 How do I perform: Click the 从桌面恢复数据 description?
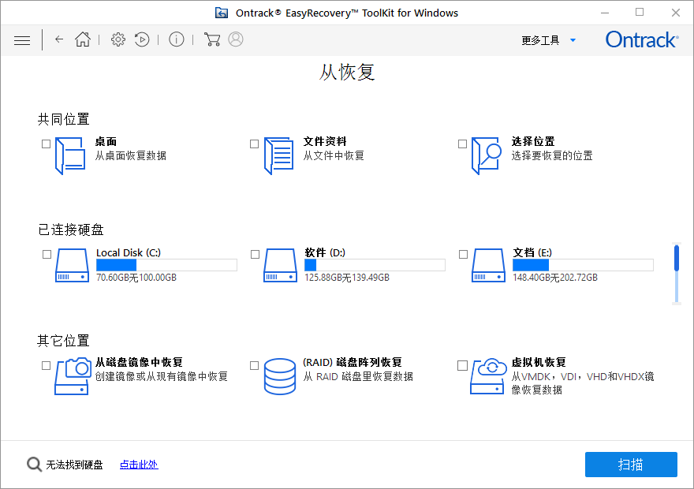pyautogui.click(x=131, y=156)
